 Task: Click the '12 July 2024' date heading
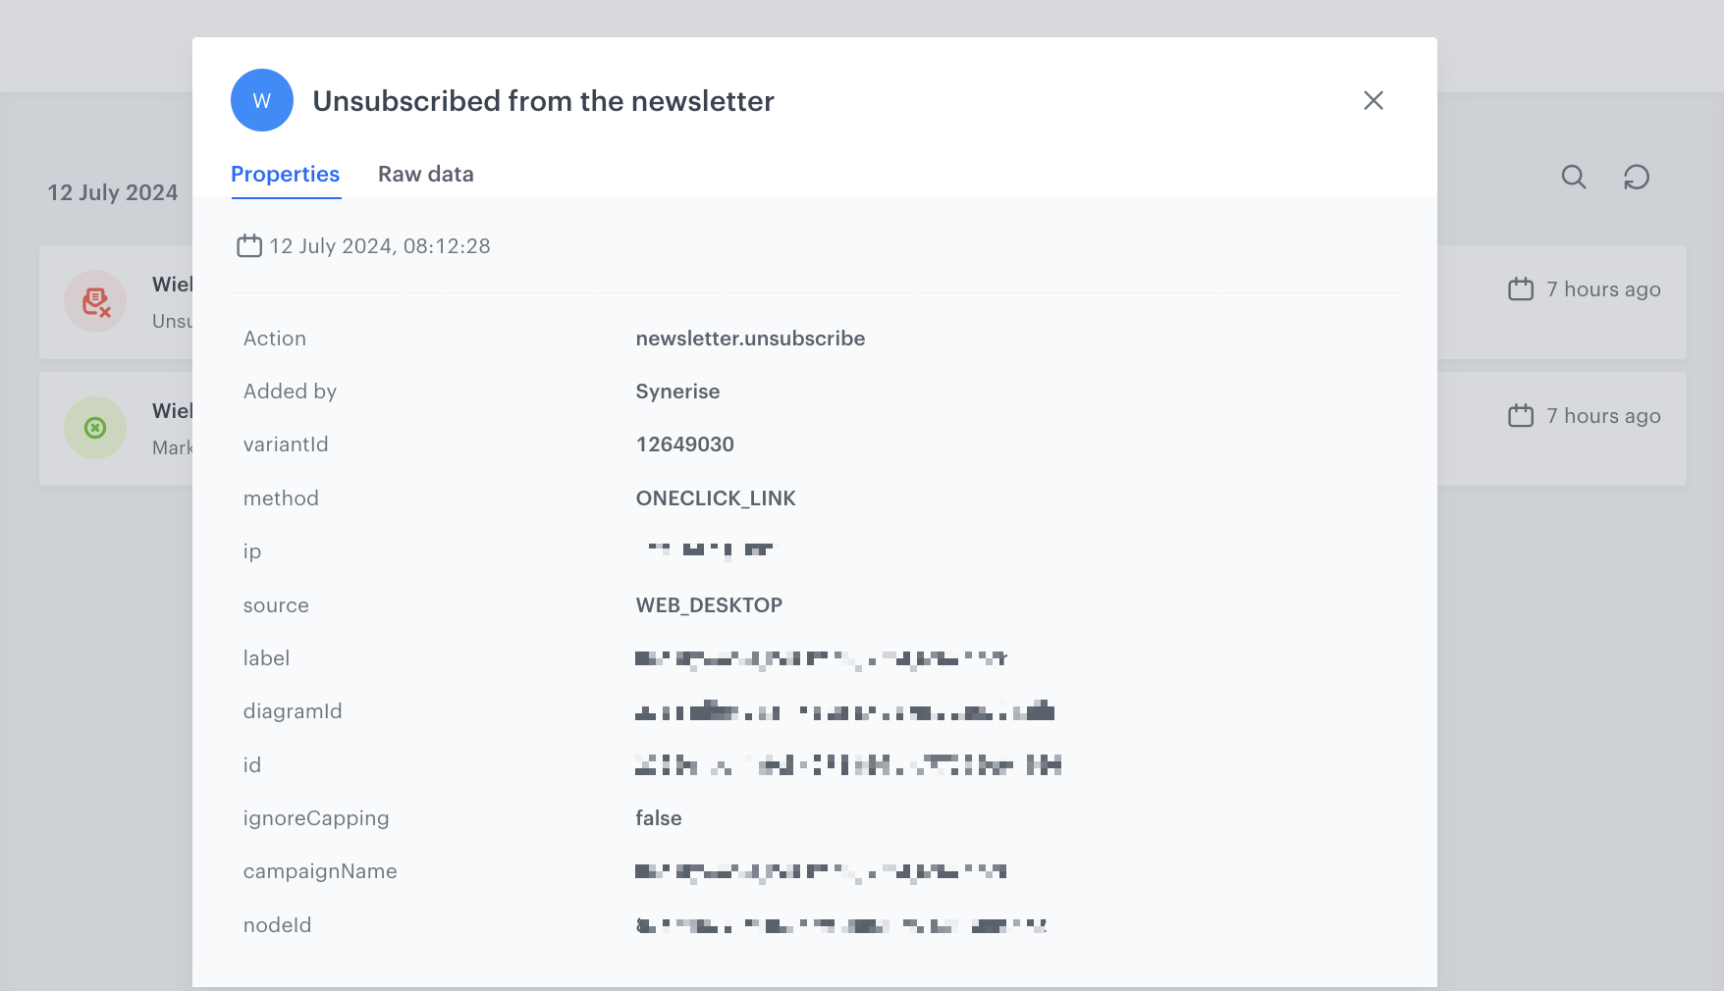point(112,192)
